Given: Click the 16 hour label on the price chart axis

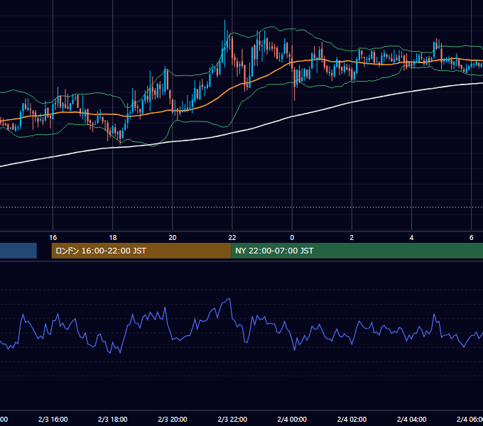Looking at the screenshot, I should pyautogui.click(x=53, y=238).
